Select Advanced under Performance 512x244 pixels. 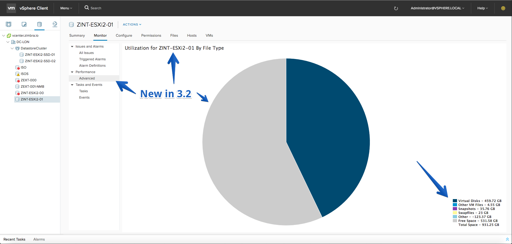[87, 78]
